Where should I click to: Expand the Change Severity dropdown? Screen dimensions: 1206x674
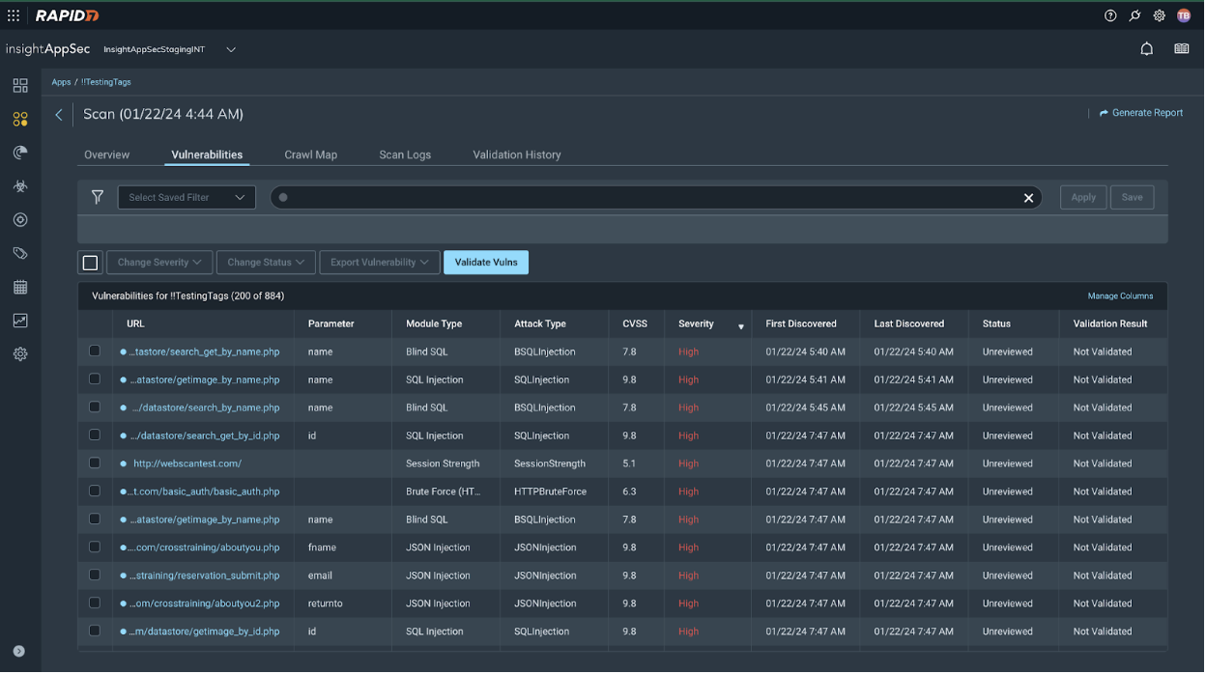(x=159, y=263)
